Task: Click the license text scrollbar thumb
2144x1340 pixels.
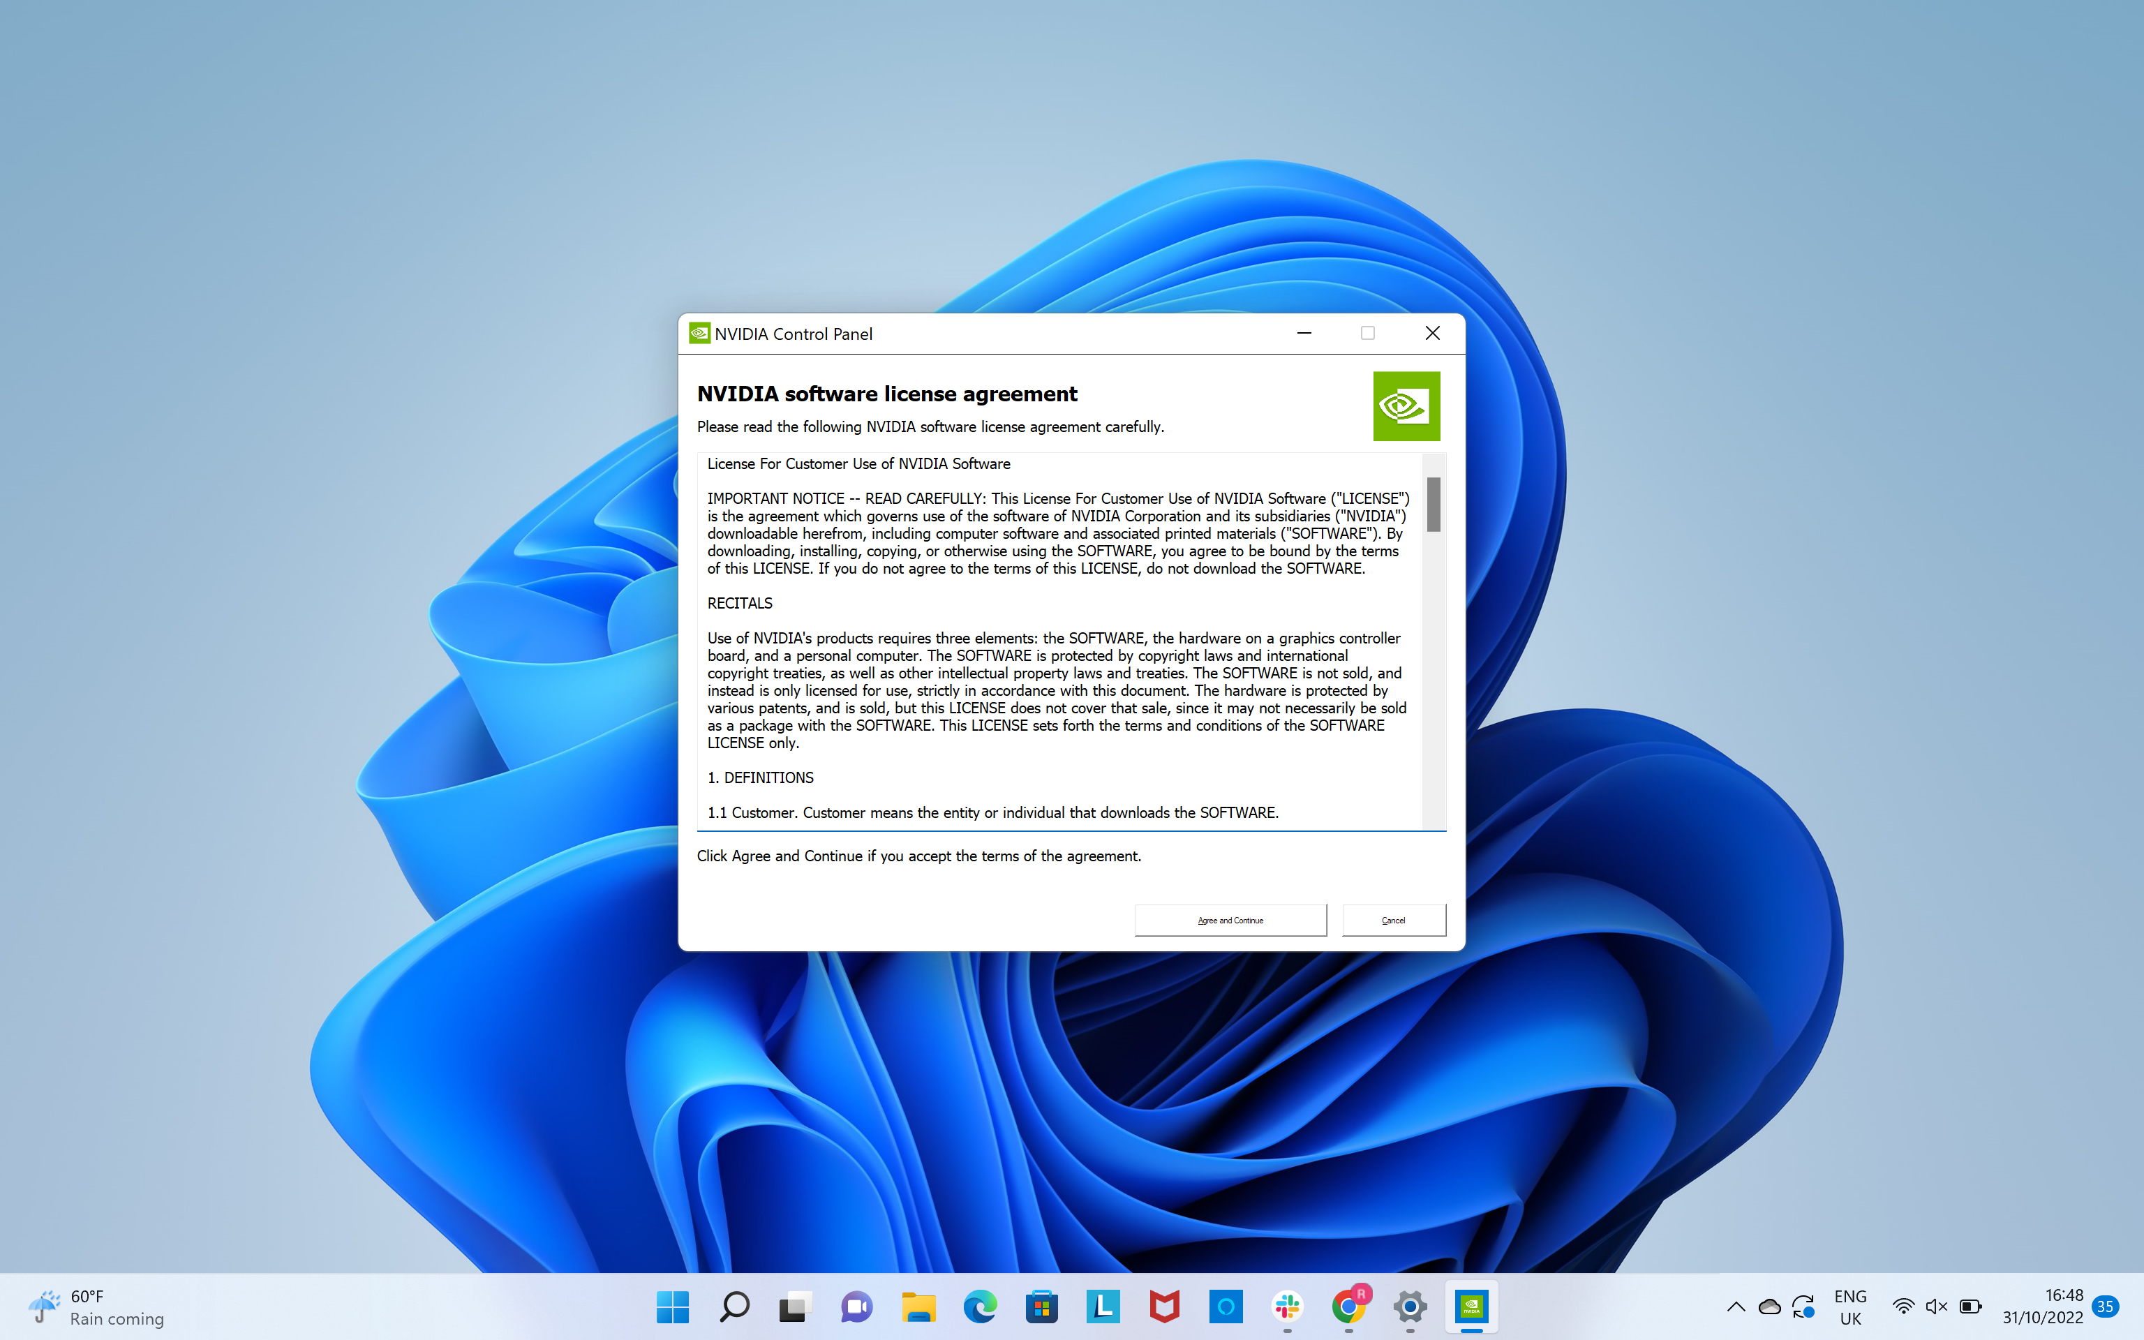Action: 1434,505
